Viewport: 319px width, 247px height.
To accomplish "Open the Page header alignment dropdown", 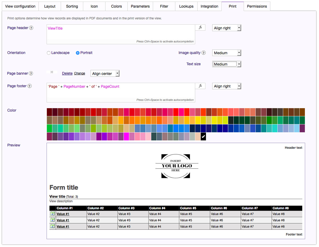I will point(226,28).
